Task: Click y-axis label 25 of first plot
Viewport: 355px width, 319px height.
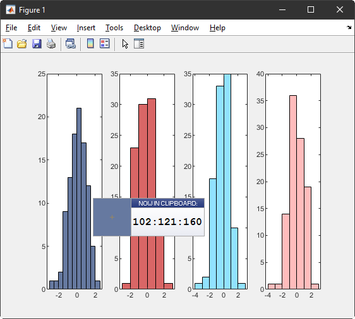Action: (x=42, y=74)
